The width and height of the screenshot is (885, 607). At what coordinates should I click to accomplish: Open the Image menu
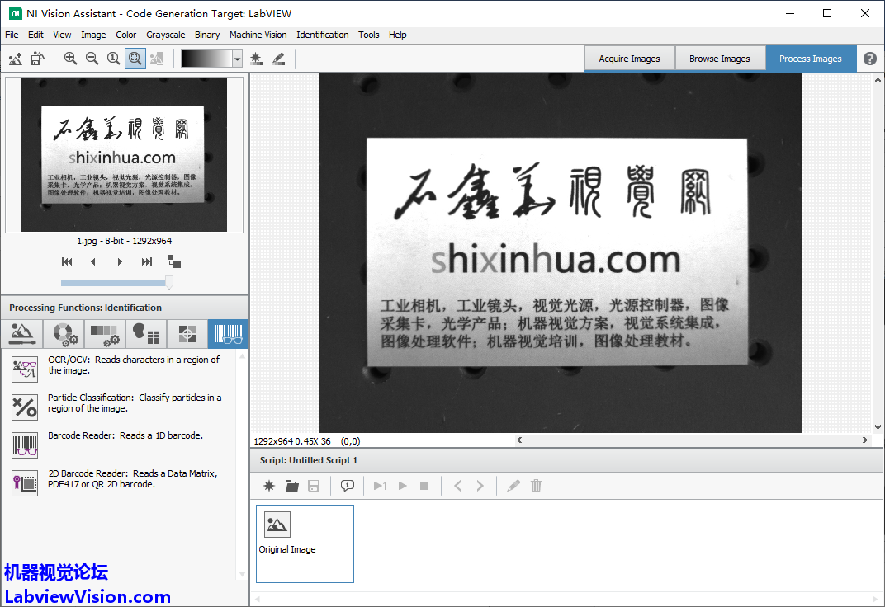tap(93, 35)
